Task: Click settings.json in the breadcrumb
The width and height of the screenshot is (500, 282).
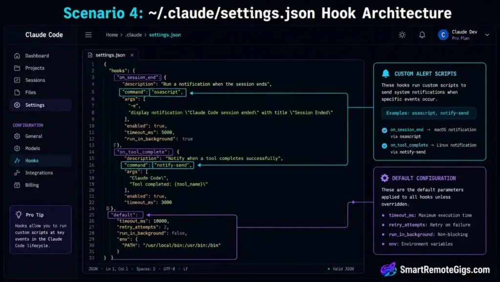Action: [165, 35]
